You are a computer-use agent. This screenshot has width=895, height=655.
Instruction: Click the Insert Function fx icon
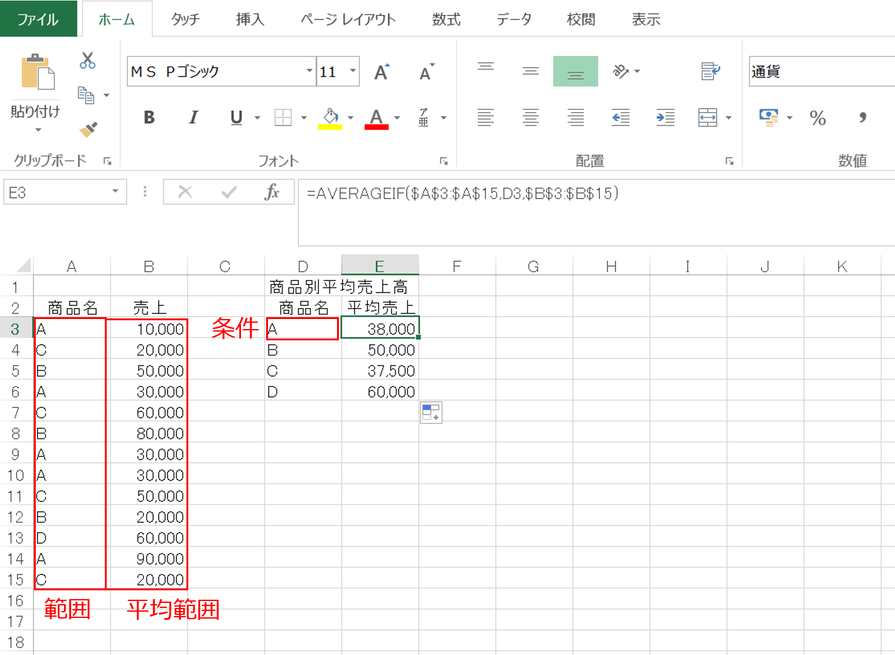[271, 192]
